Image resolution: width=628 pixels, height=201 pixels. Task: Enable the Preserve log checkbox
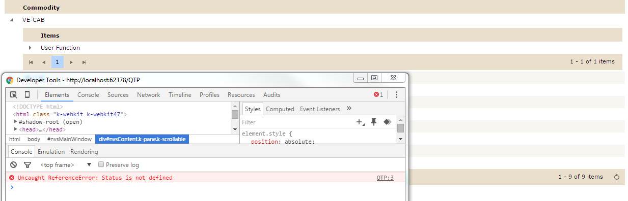tap(101, 165)
